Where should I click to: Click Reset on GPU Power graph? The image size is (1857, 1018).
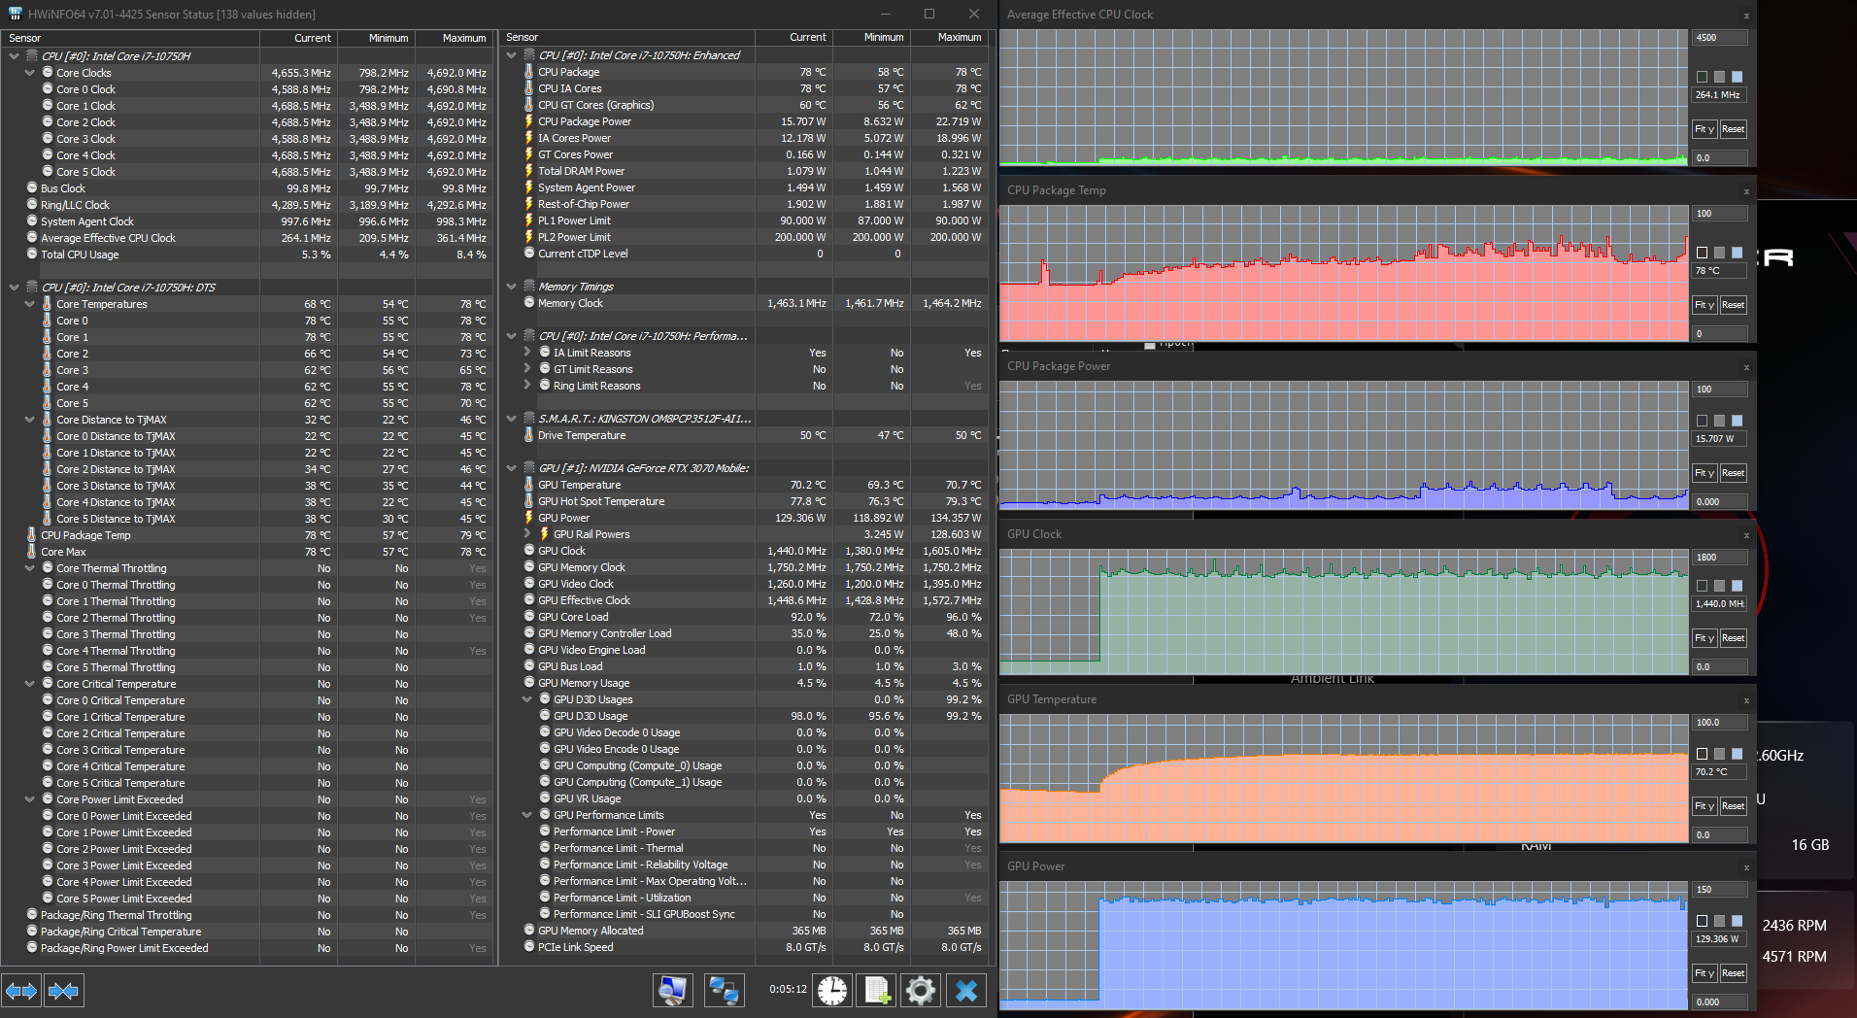pos(1733,973)
